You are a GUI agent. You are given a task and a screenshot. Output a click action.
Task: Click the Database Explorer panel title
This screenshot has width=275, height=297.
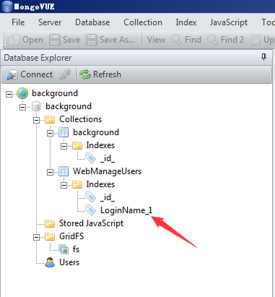pos(38,58)
